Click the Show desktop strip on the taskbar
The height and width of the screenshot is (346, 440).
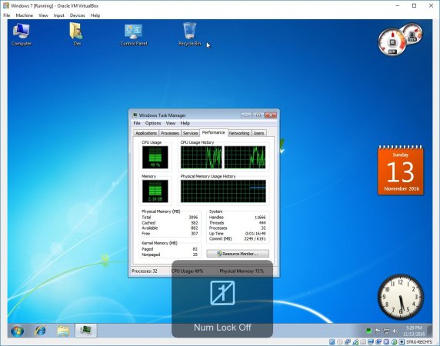430,331
